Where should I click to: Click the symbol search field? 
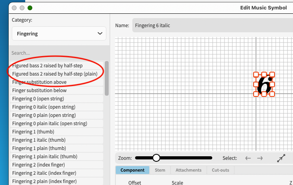click(59, 53)
